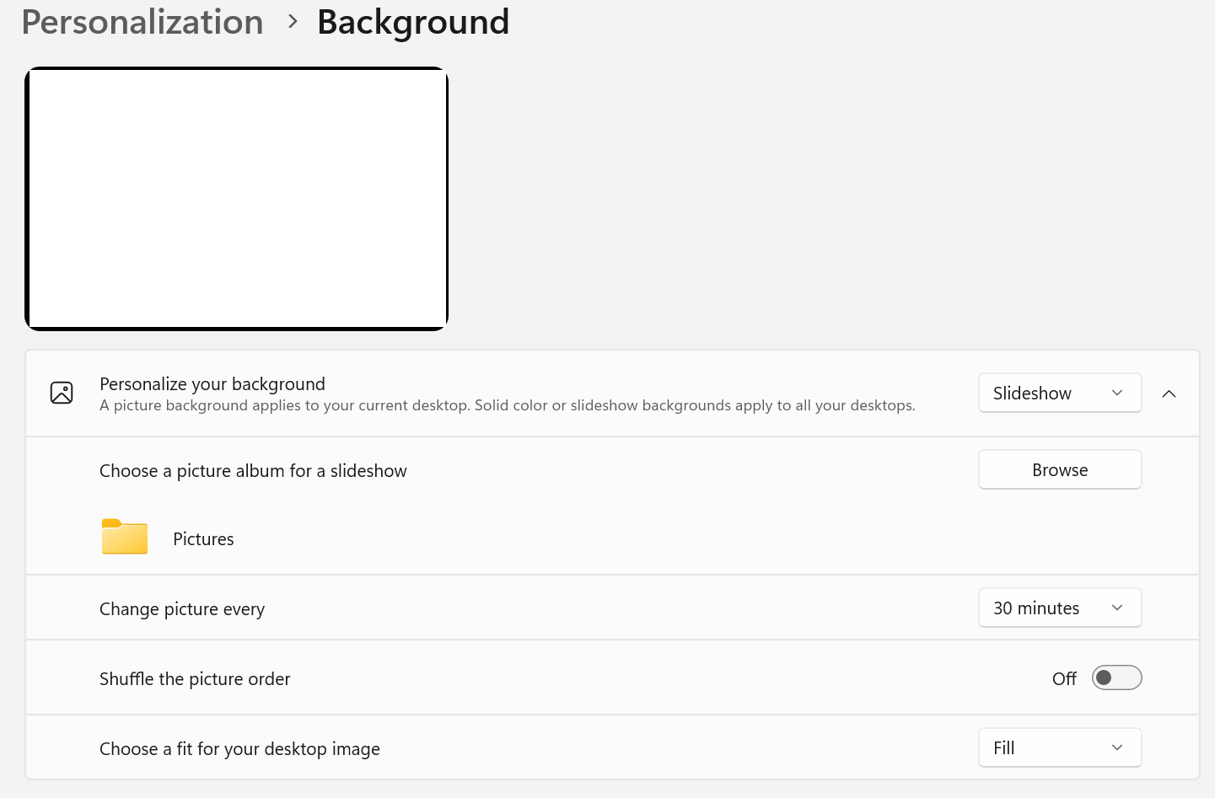Click the breadcrumb chevron after Personalization
1215x798 pixels.
(293, 22)
